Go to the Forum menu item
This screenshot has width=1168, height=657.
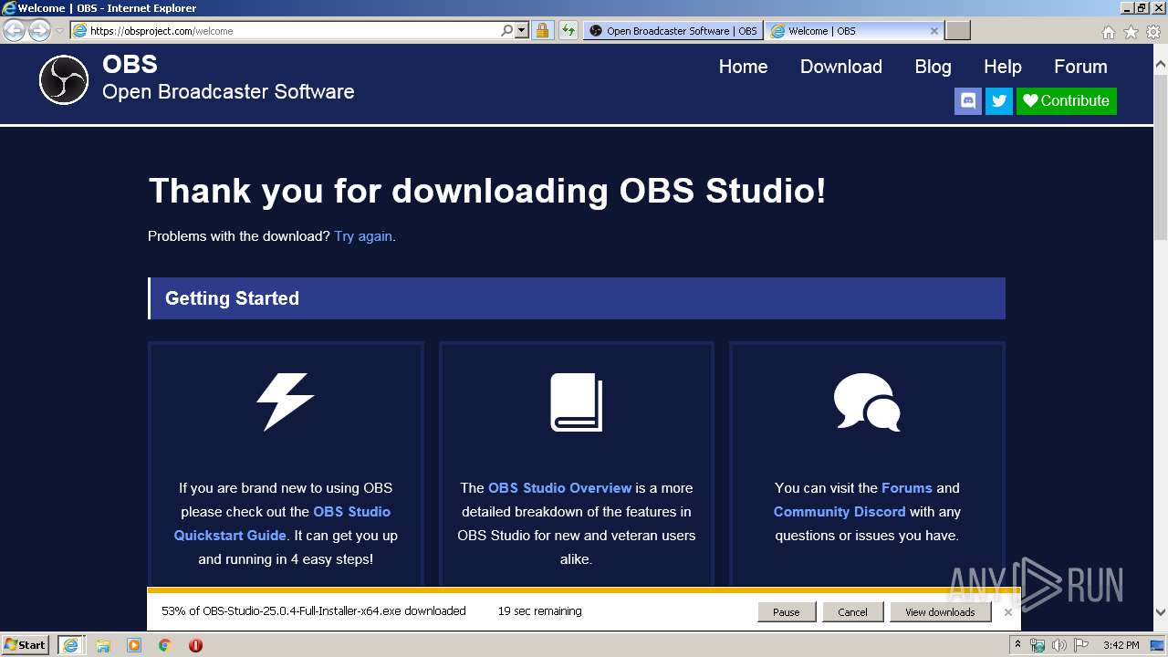[x=1080, y=67]
